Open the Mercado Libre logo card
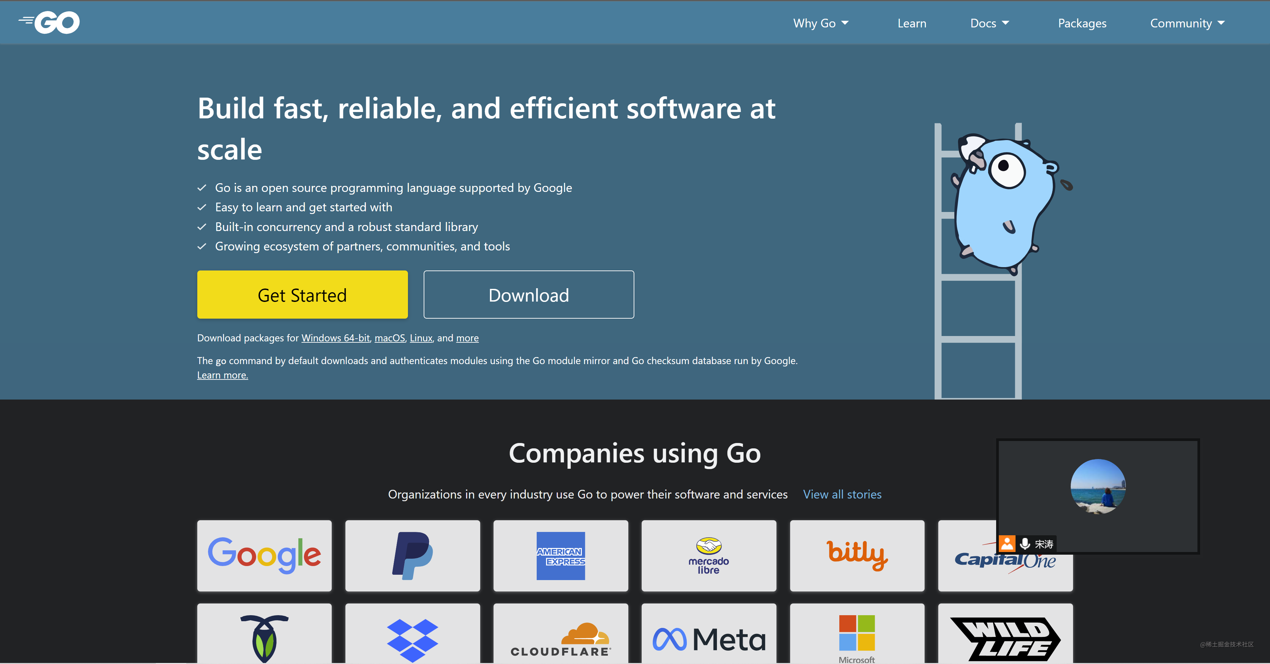Viewport: 1270px width, 664px height. point(709,555)
